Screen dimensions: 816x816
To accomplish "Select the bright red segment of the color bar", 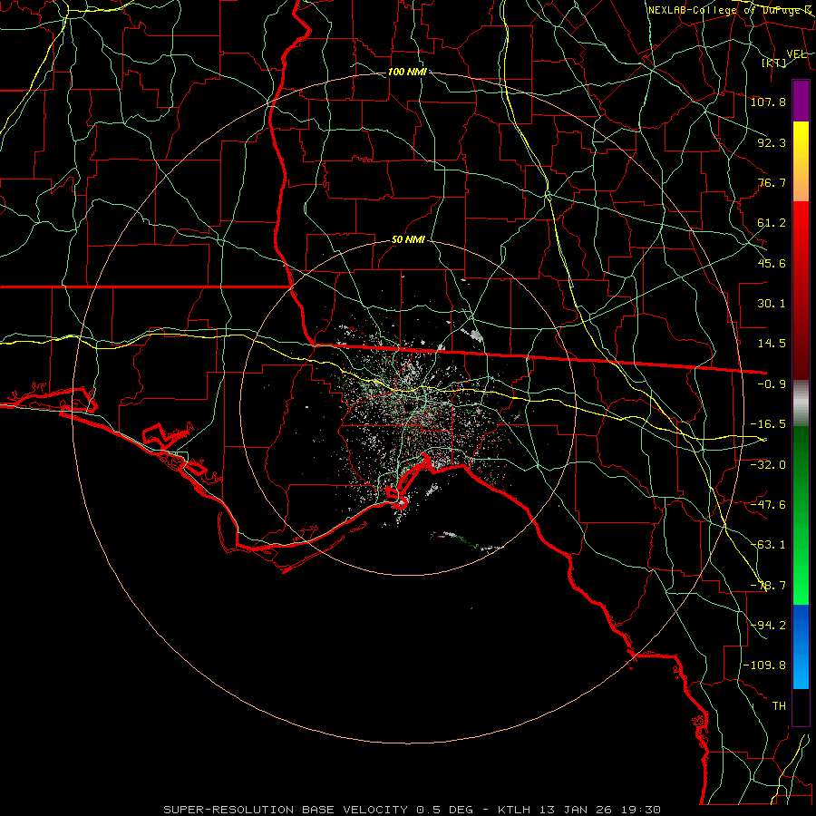I will 801,224.
